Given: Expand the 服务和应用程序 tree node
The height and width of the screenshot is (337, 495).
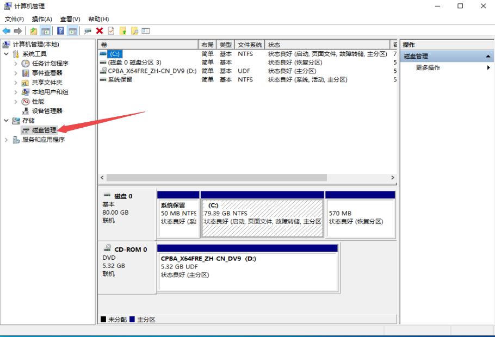Looking at the screenshot, I should [6, 139].
